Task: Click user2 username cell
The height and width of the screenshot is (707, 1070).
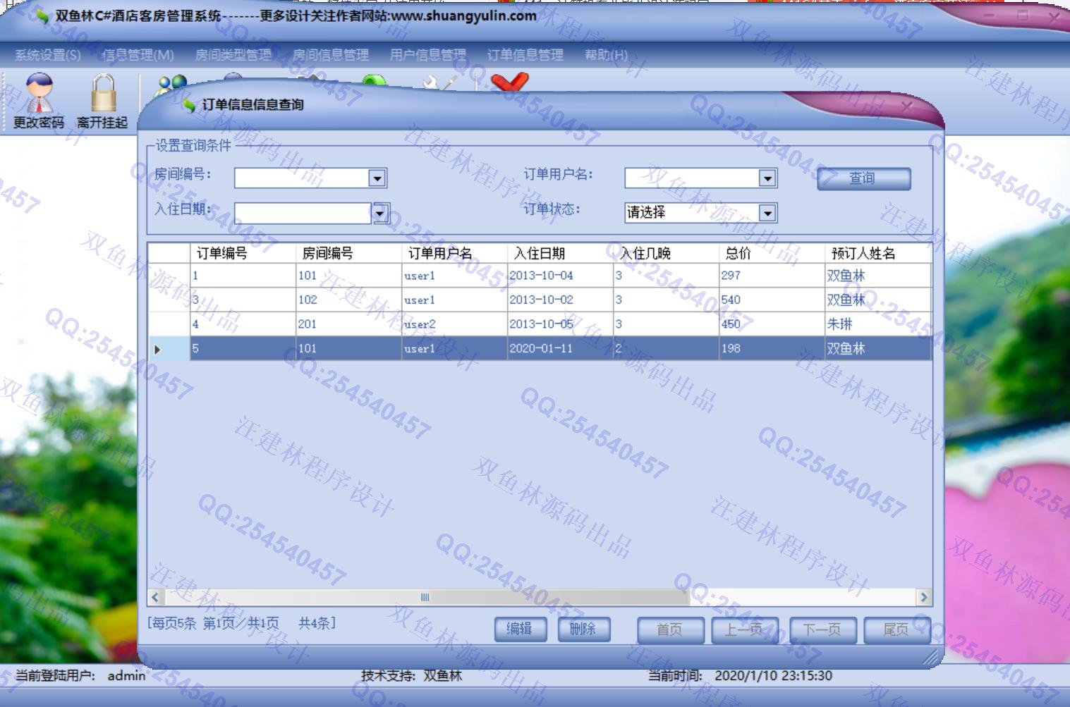Action: (454, 324)
